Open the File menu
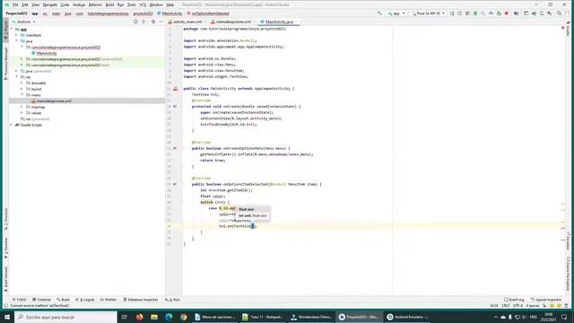The height and width of the screenshot is (323, 574). (x=15, y=4)
